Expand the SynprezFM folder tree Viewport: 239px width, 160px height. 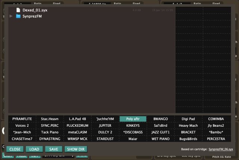point(11,16)
